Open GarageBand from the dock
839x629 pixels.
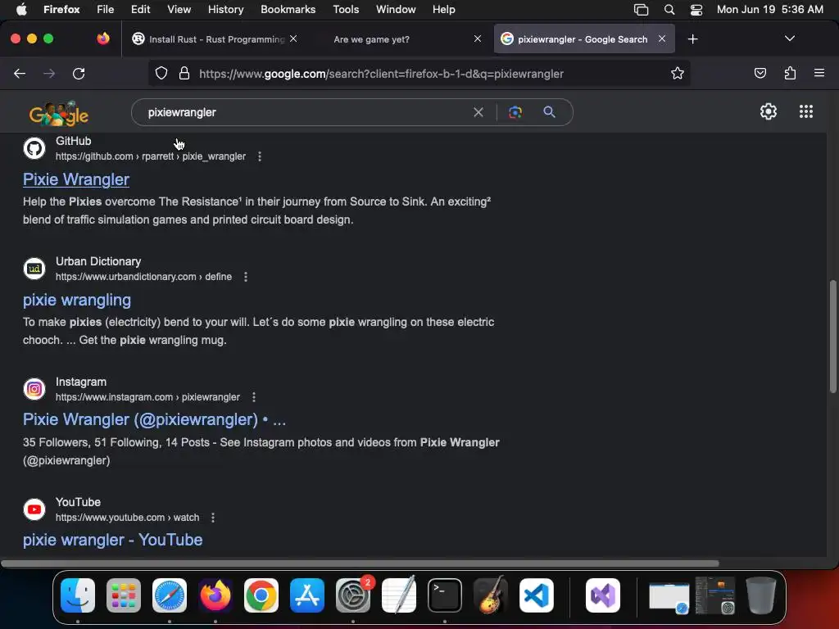coord(491,595)
